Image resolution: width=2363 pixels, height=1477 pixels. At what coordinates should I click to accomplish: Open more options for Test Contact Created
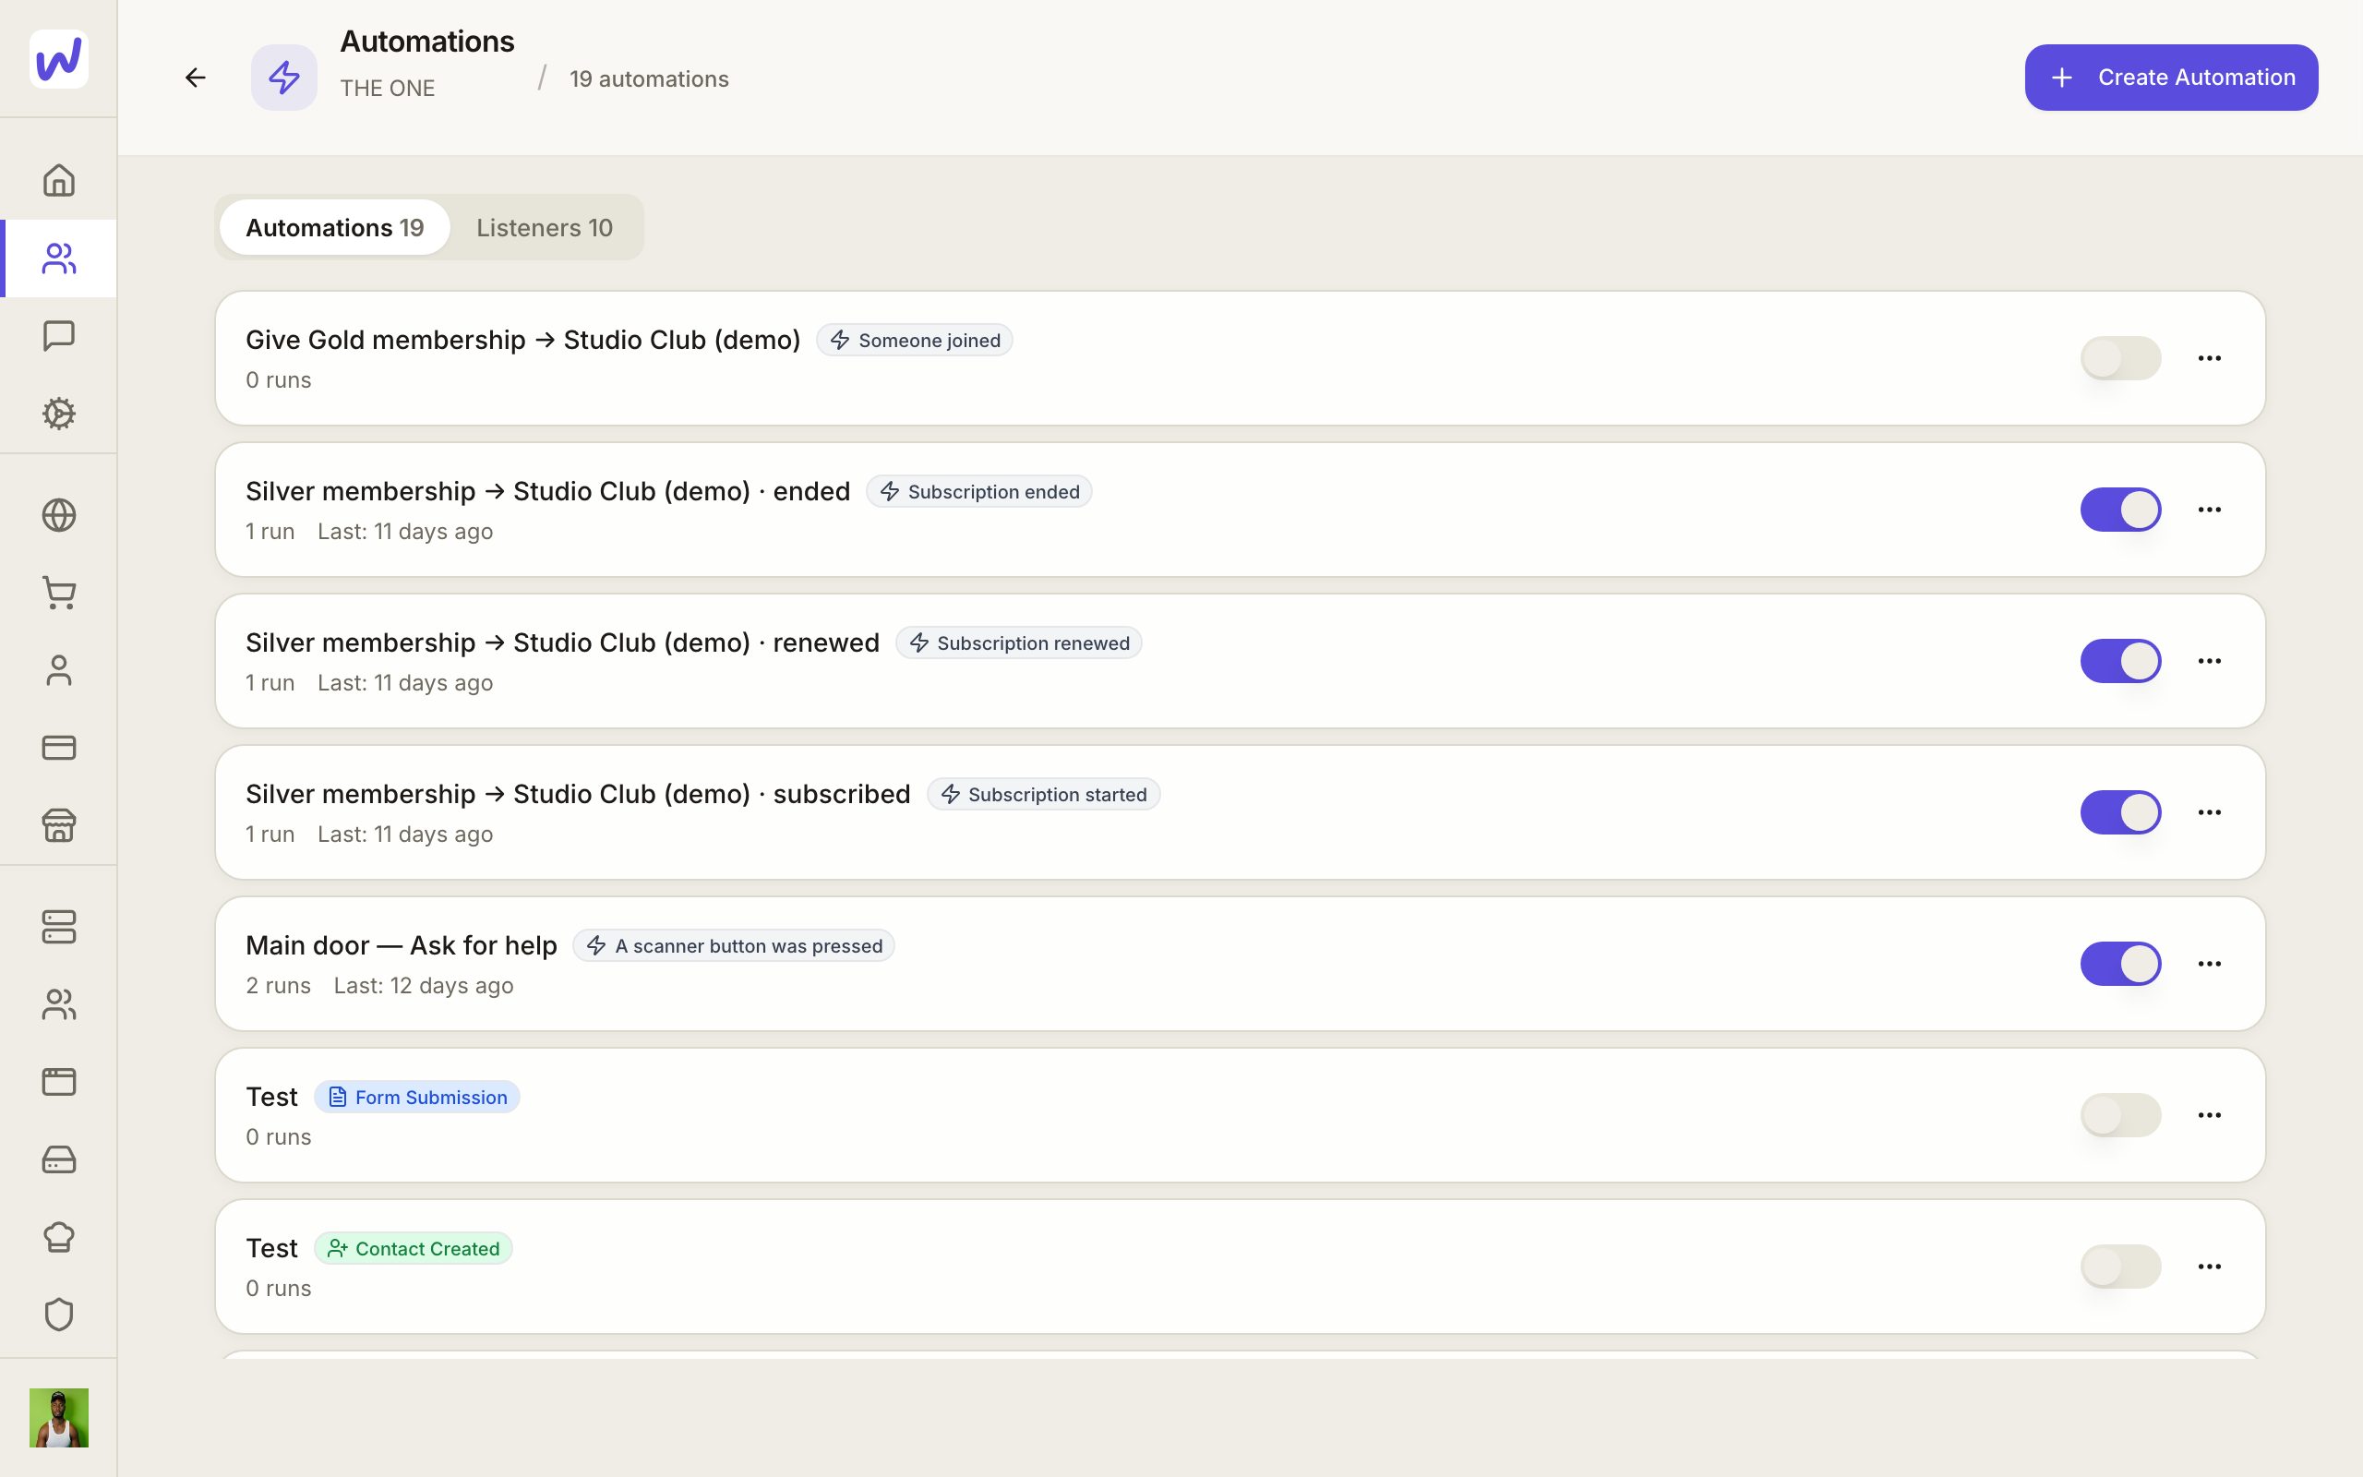click(x=2210, y=1267)
